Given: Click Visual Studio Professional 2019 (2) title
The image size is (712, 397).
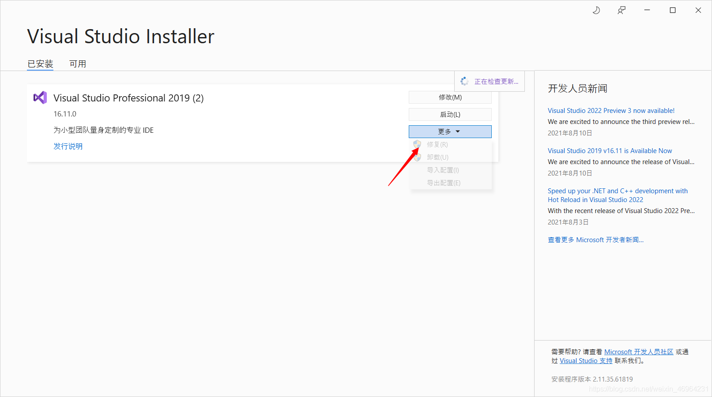Looking at the screenshot, I should [128, 98].
